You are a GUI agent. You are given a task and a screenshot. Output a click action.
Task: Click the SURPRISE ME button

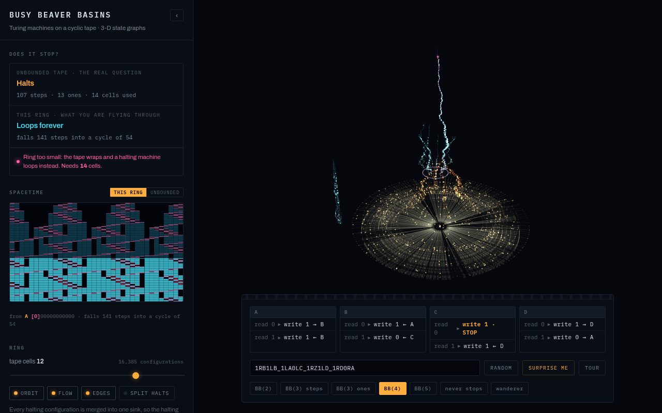click(548, 368)
